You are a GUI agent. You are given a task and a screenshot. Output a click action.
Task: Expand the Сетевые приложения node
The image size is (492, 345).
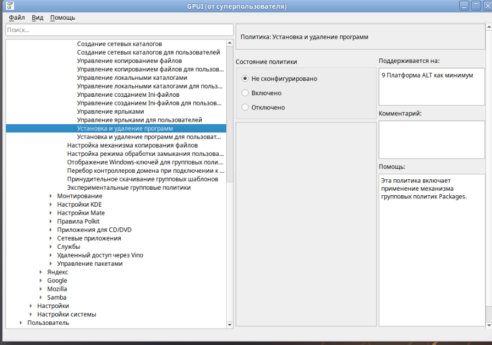50,238
